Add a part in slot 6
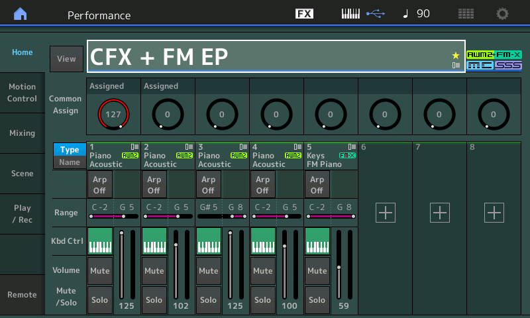 tap(386, 213)
